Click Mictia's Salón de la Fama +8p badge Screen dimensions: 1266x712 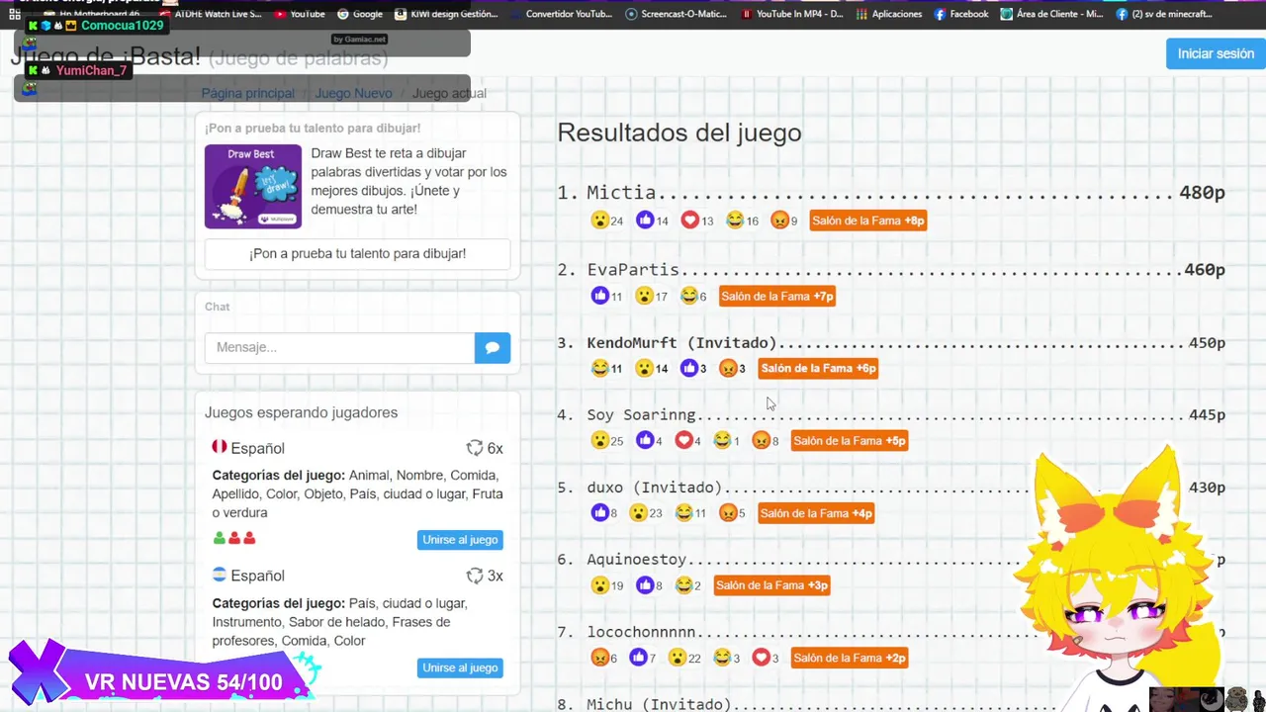pyautogui.click(x=867, y=221)
